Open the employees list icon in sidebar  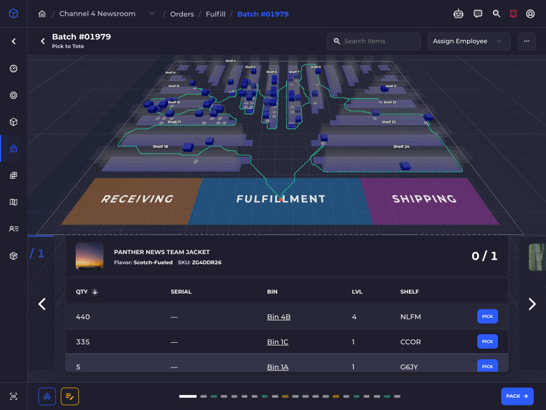click(x=14, y=229)
